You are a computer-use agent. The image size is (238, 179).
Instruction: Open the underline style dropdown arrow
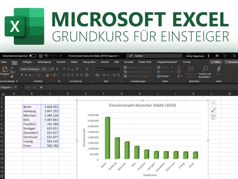33,75
